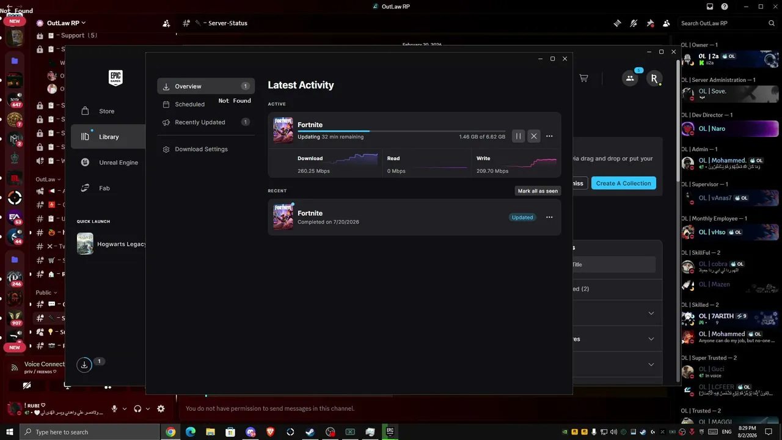The width and height of the screenshot is (782, 440).
Task: Toggle Discord headphone deafen
Action: 137,409
